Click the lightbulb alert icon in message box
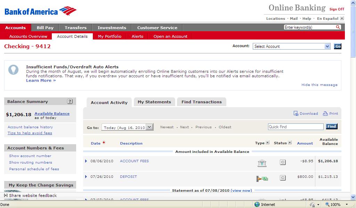The width and height of the screenshot is (356, 208). click(13, 70)
